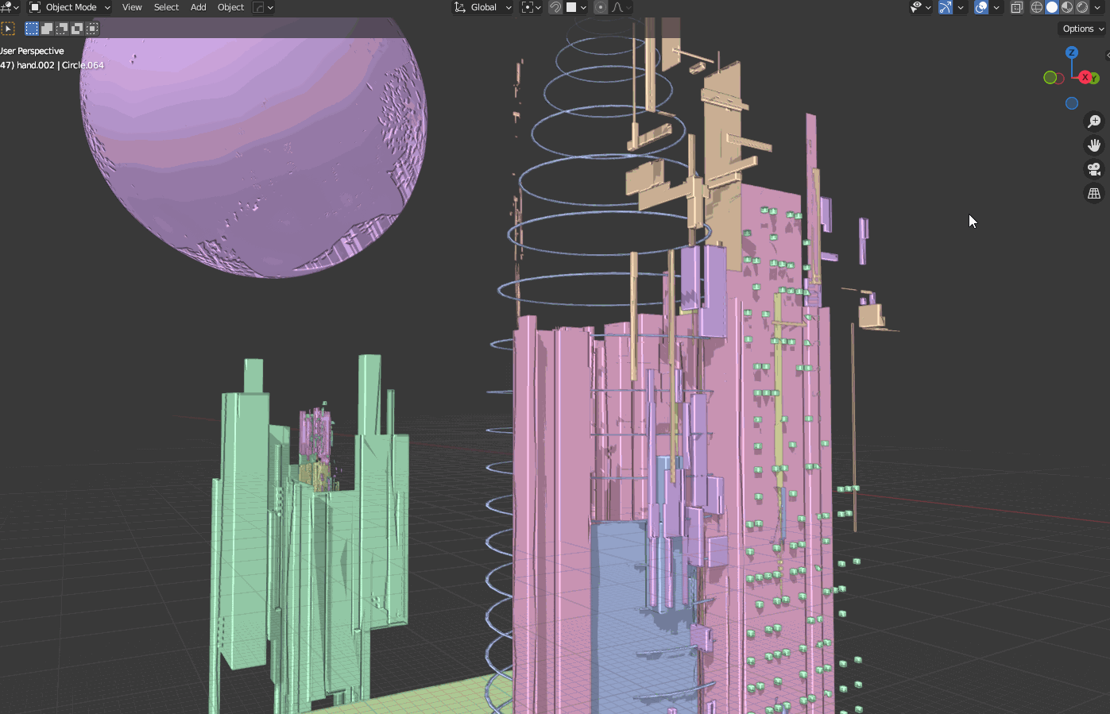This screenshot has height=714, width=1110.
Task: Expand the Options dropdown
Action: coord(1083,29)
